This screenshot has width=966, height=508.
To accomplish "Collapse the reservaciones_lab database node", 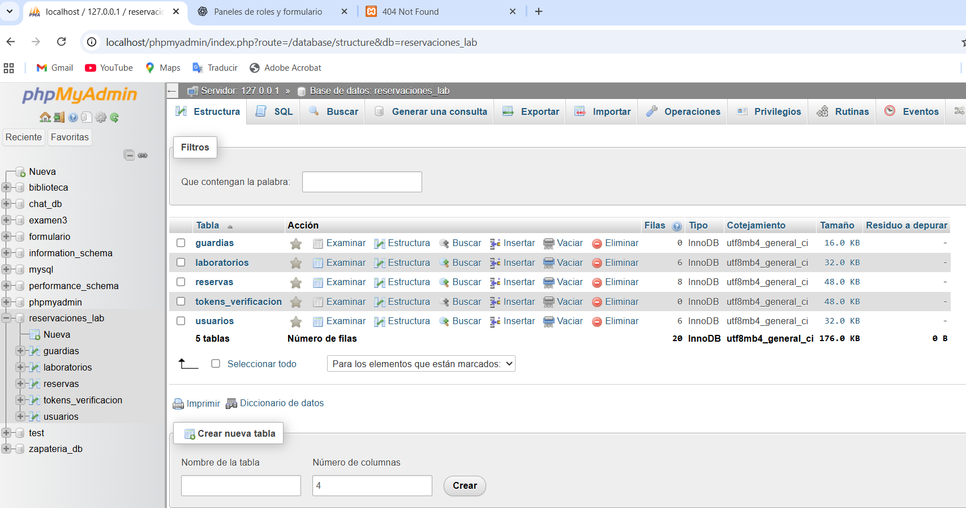I will (6, 318).
